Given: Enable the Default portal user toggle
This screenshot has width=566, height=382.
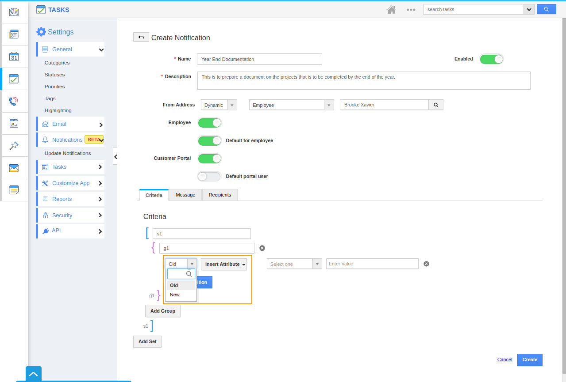Looking at the screenshot, I should click(209, 177).
